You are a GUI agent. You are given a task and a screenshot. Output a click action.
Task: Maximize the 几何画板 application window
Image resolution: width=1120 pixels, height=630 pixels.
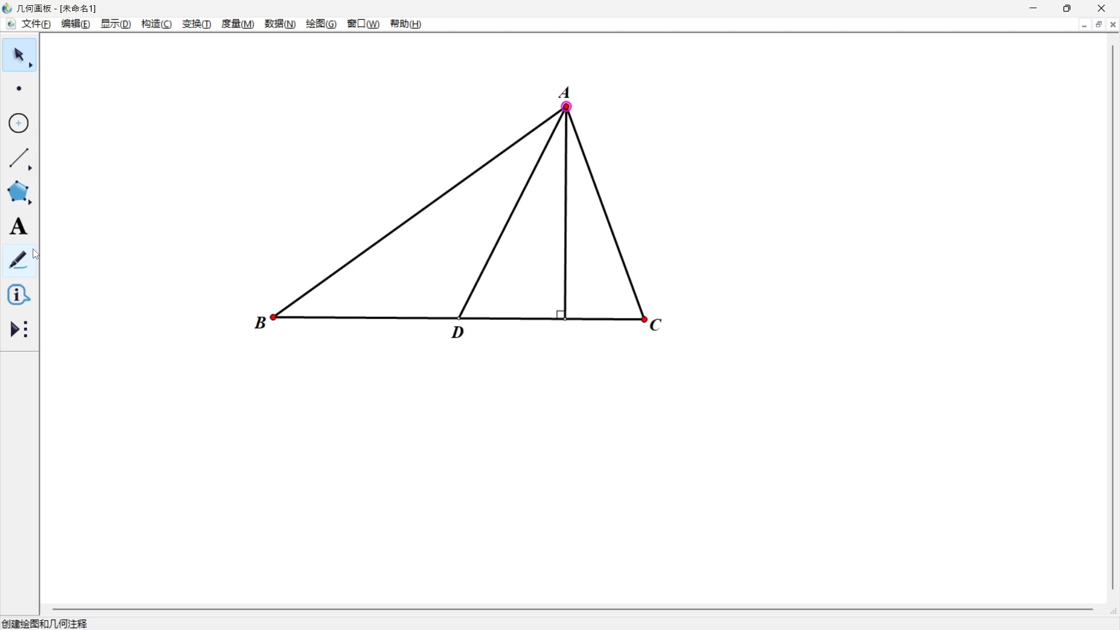coord(1067,8)
